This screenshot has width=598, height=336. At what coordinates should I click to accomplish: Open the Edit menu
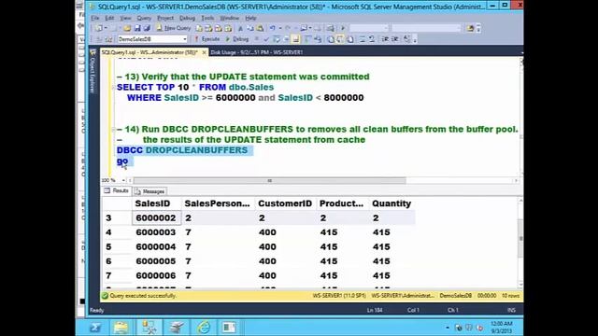tap(109, 18)
